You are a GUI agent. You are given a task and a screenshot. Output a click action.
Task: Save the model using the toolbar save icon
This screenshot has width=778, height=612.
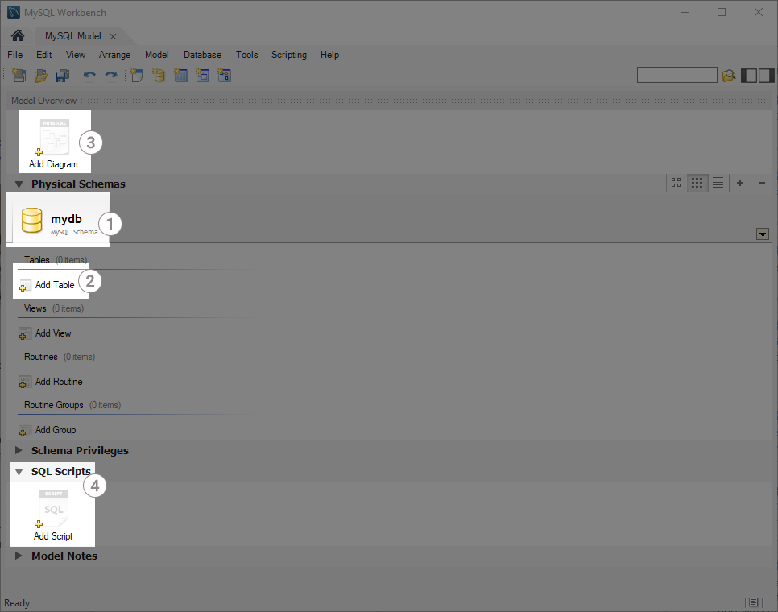pos(62,75)
